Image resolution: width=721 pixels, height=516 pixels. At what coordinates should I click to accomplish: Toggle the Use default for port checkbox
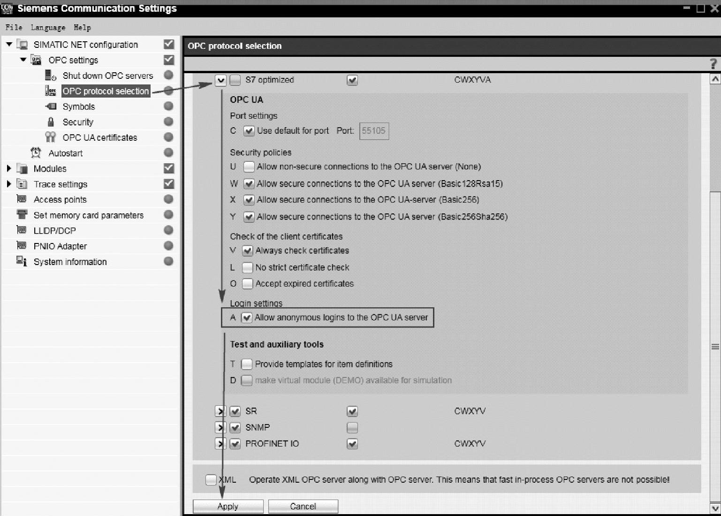[x=249, y=131]
